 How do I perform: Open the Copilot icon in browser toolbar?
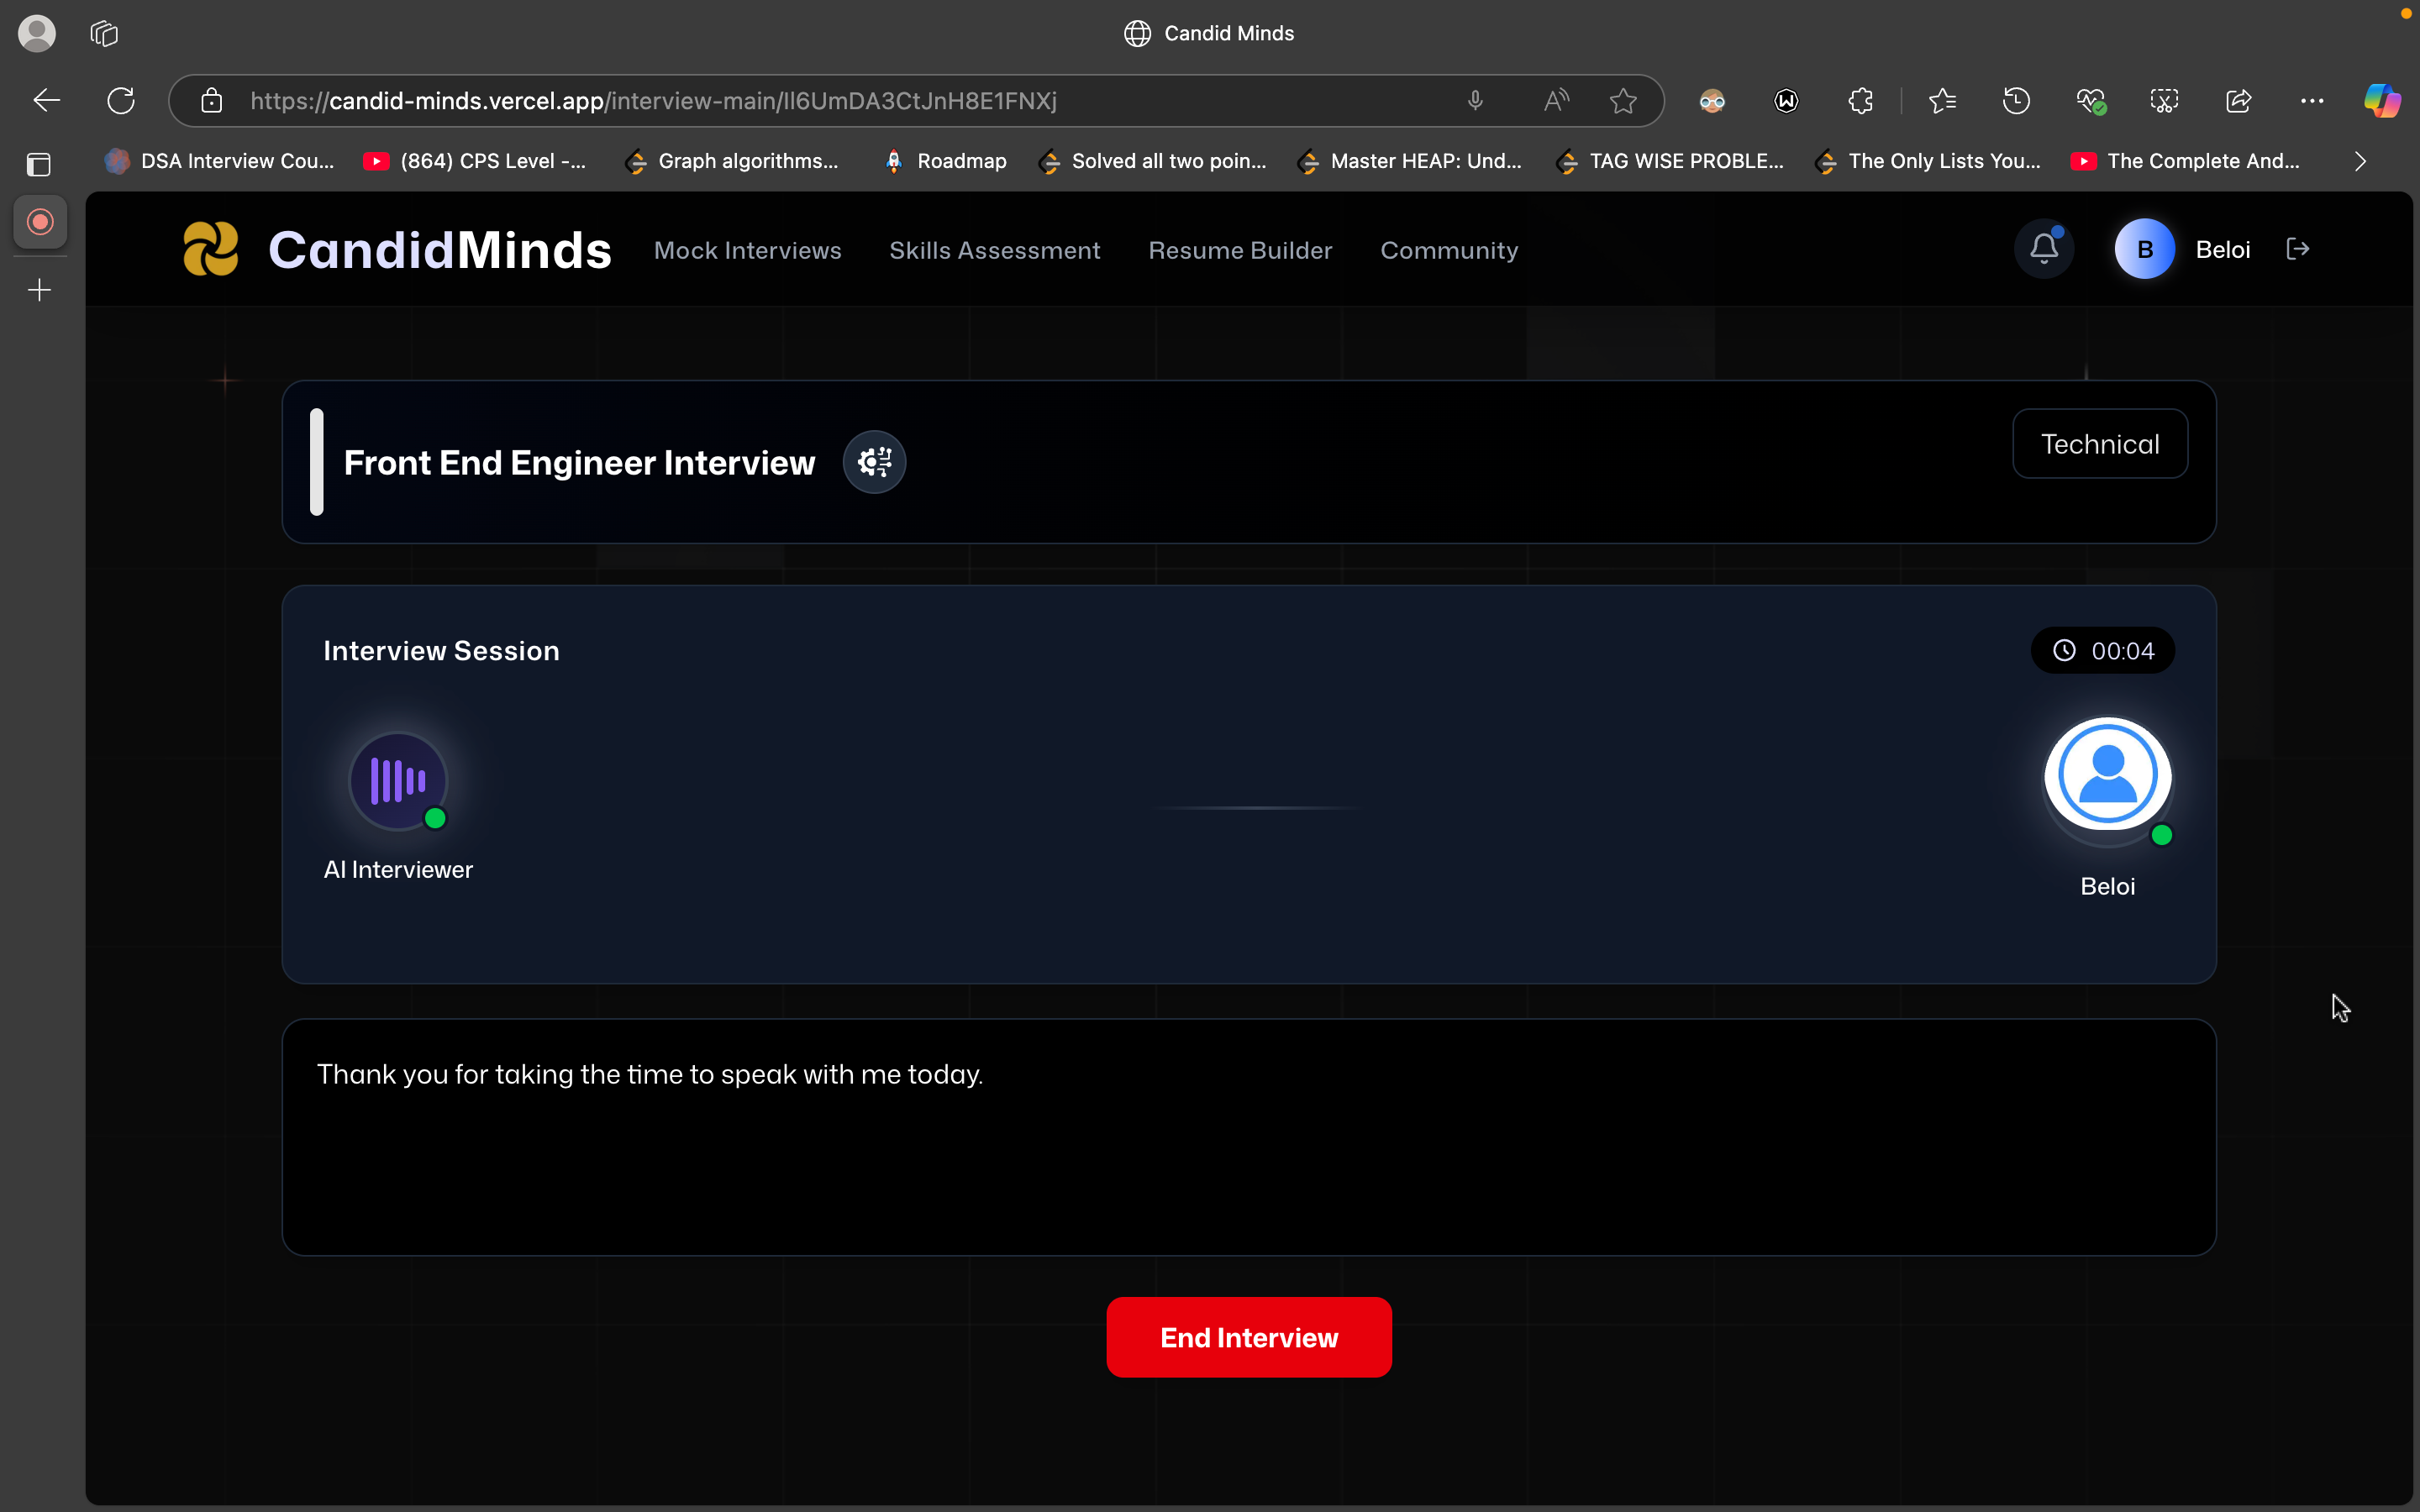click(2382, 101)
